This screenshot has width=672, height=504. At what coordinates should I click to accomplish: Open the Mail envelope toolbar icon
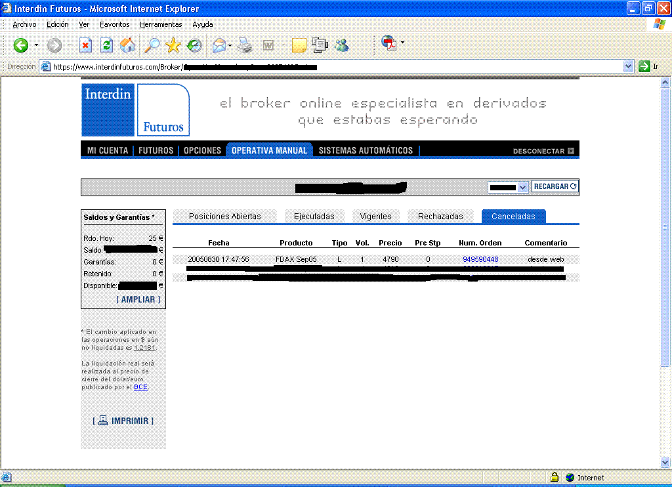219,45
